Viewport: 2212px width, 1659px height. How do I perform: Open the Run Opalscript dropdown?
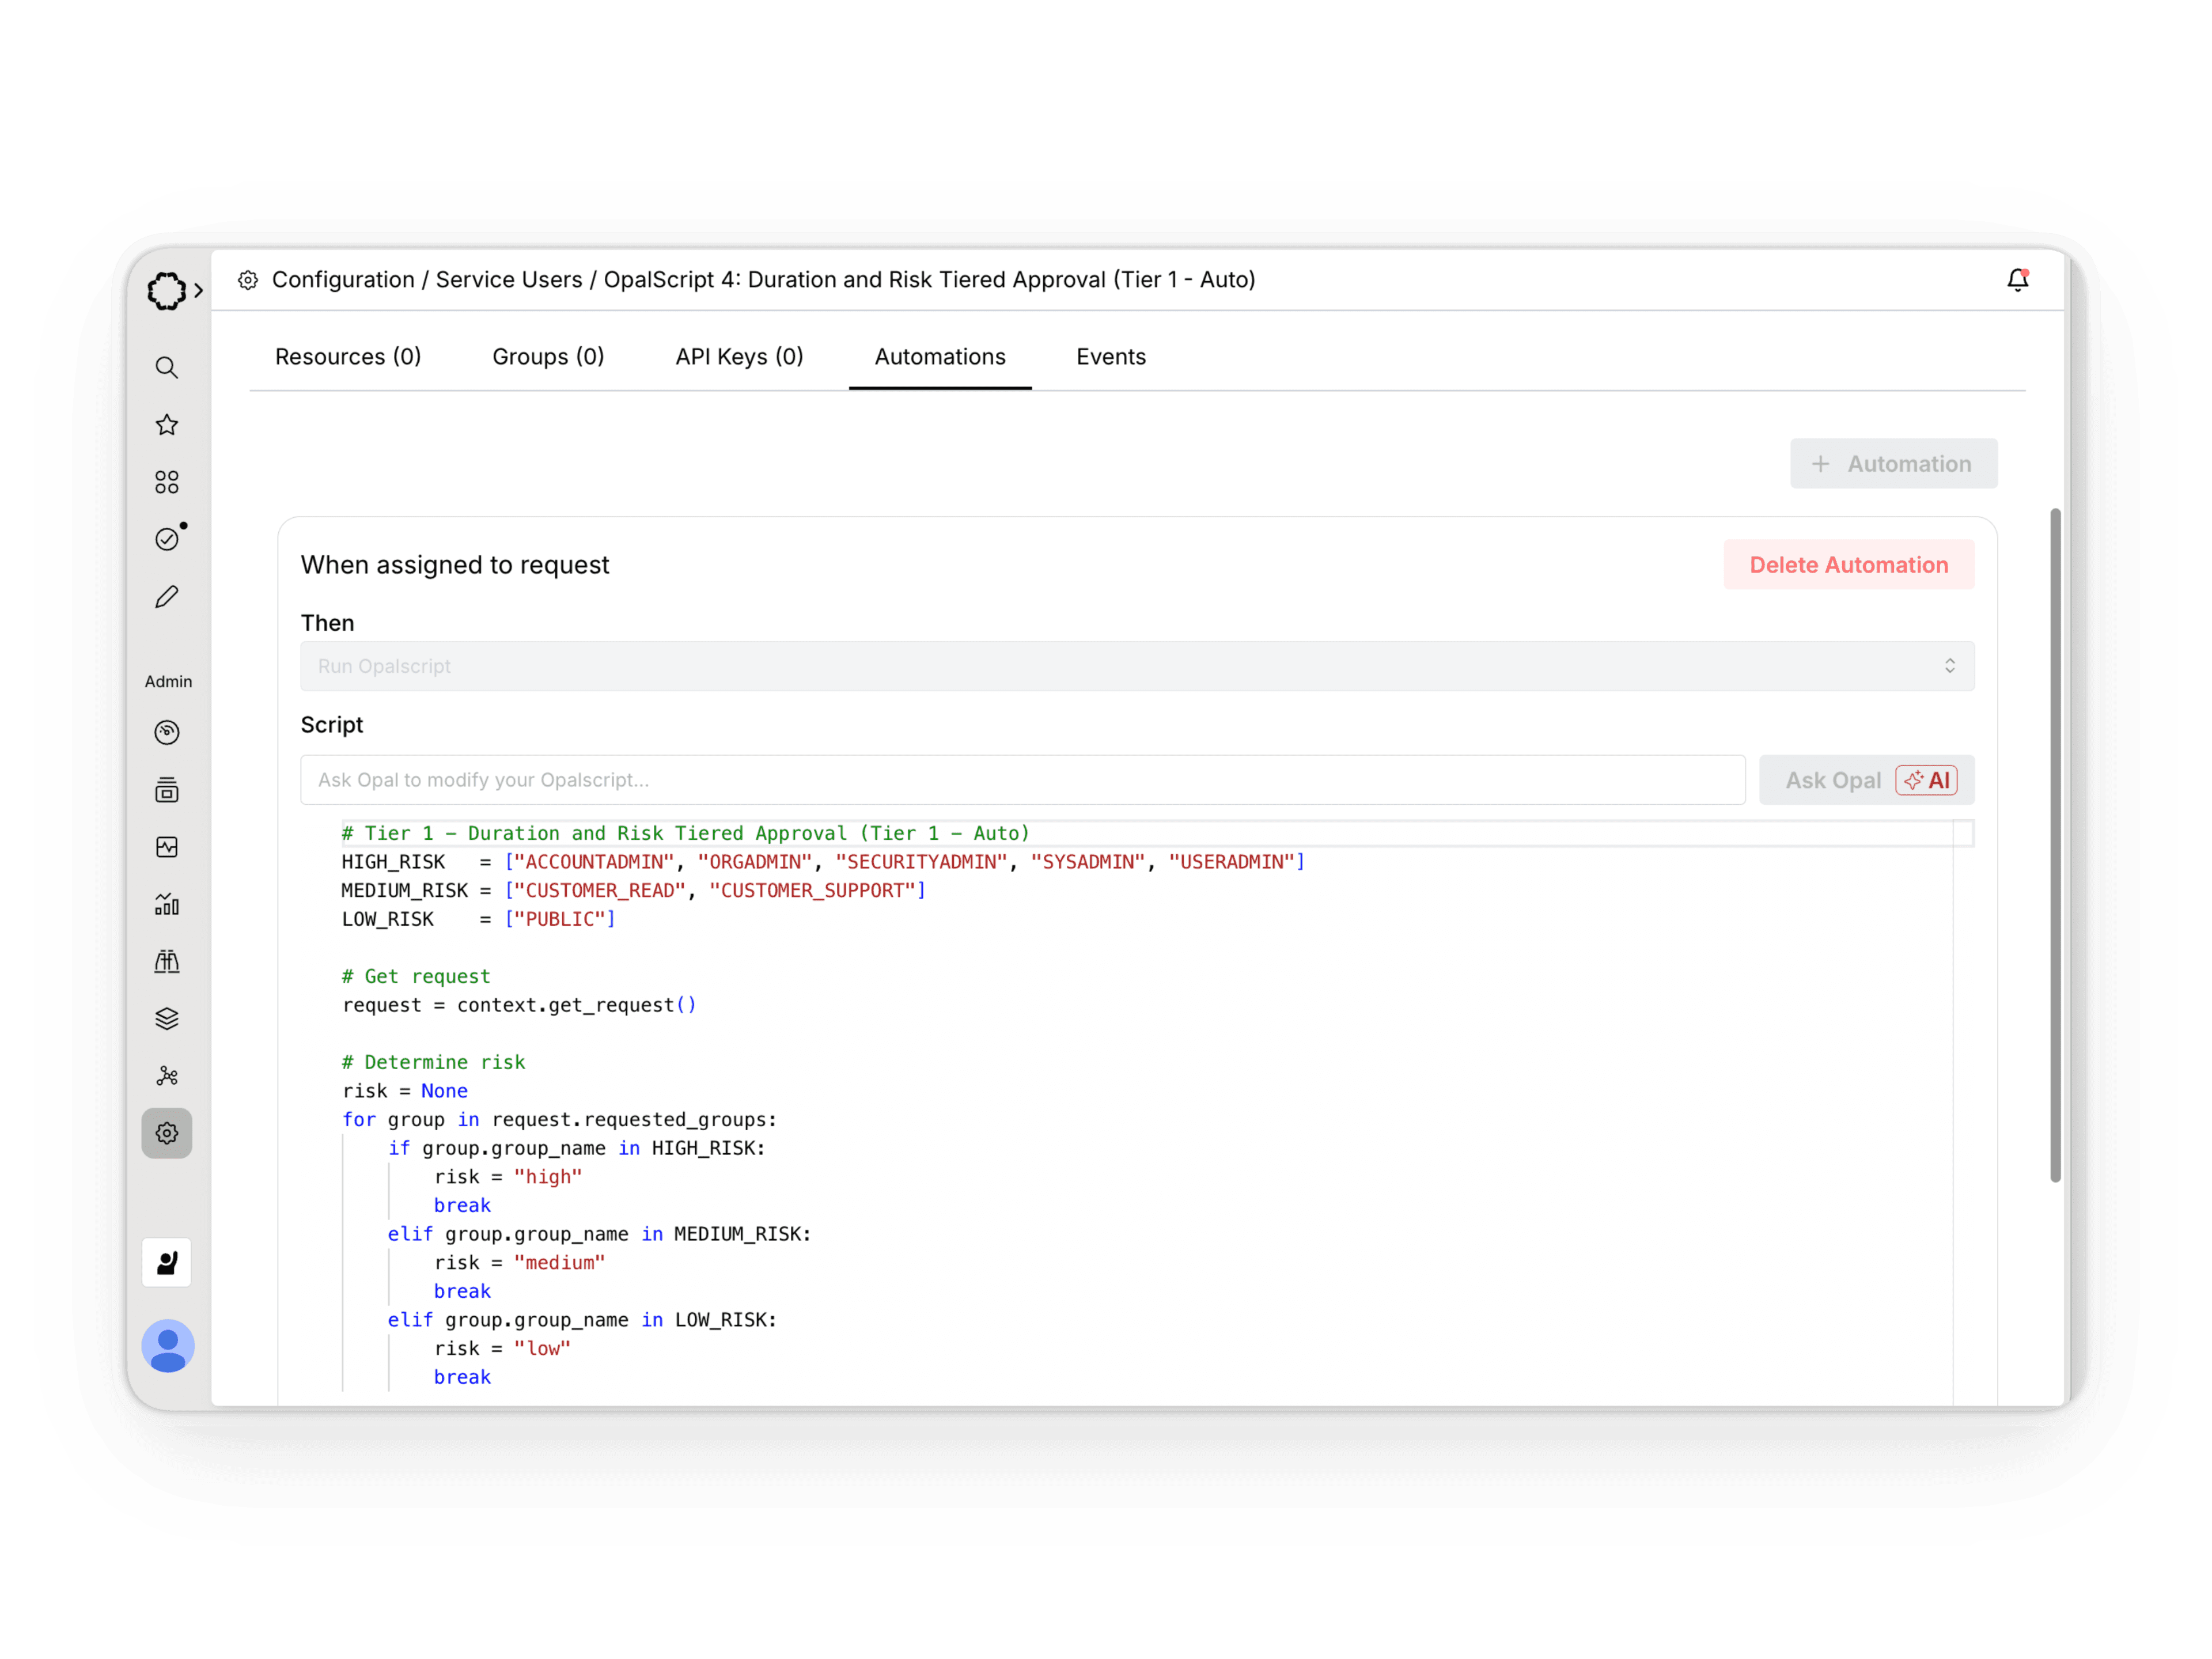(x=1137, y=666)
